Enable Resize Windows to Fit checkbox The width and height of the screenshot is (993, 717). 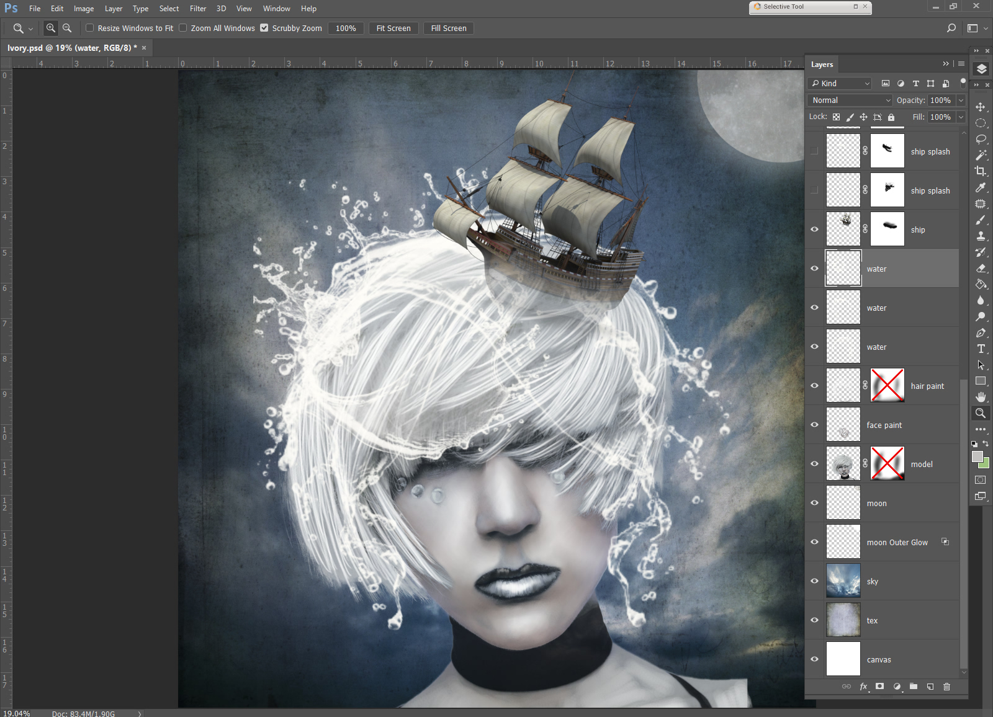(x=90, y=28)
